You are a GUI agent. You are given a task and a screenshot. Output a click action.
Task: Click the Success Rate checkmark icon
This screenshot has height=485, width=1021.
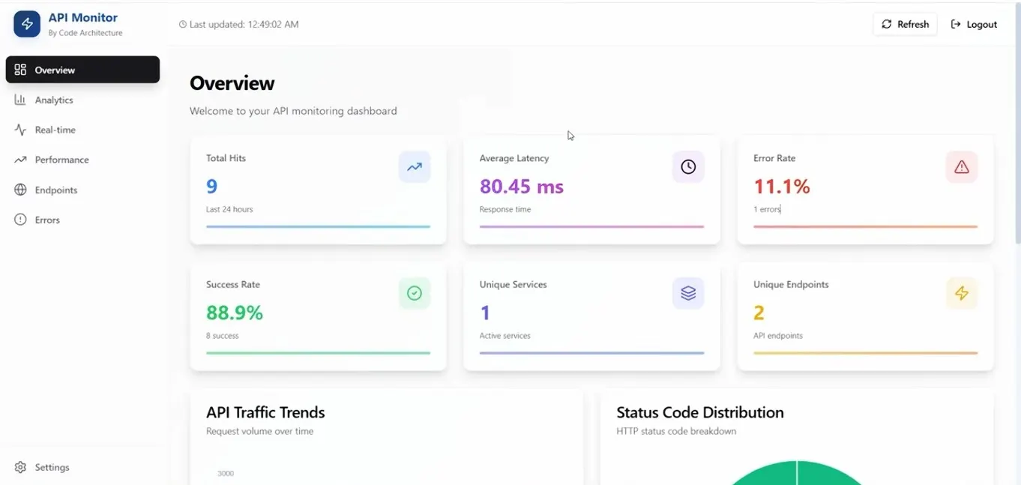click(415, 293)
